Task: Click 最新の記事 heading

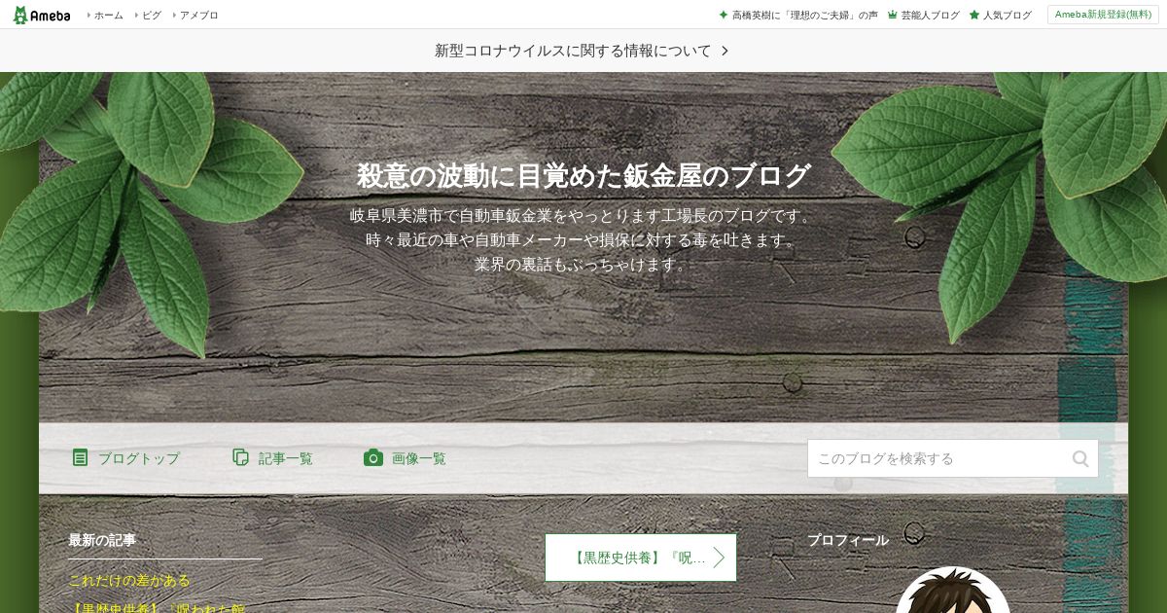Action: (x=102, y=540)
